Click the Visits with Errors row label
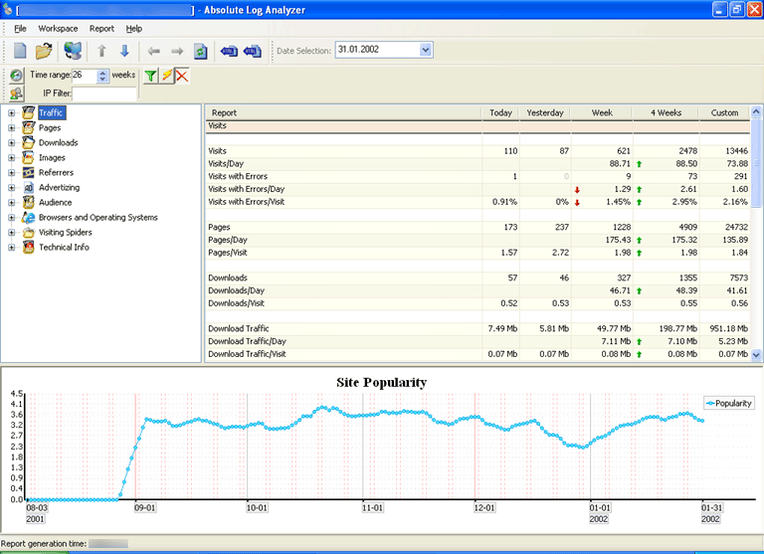Screen dimensions: 764x554 pos(238,176)
